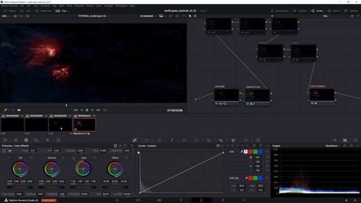Open the Motion Effects palette icon

click(58, 140)
